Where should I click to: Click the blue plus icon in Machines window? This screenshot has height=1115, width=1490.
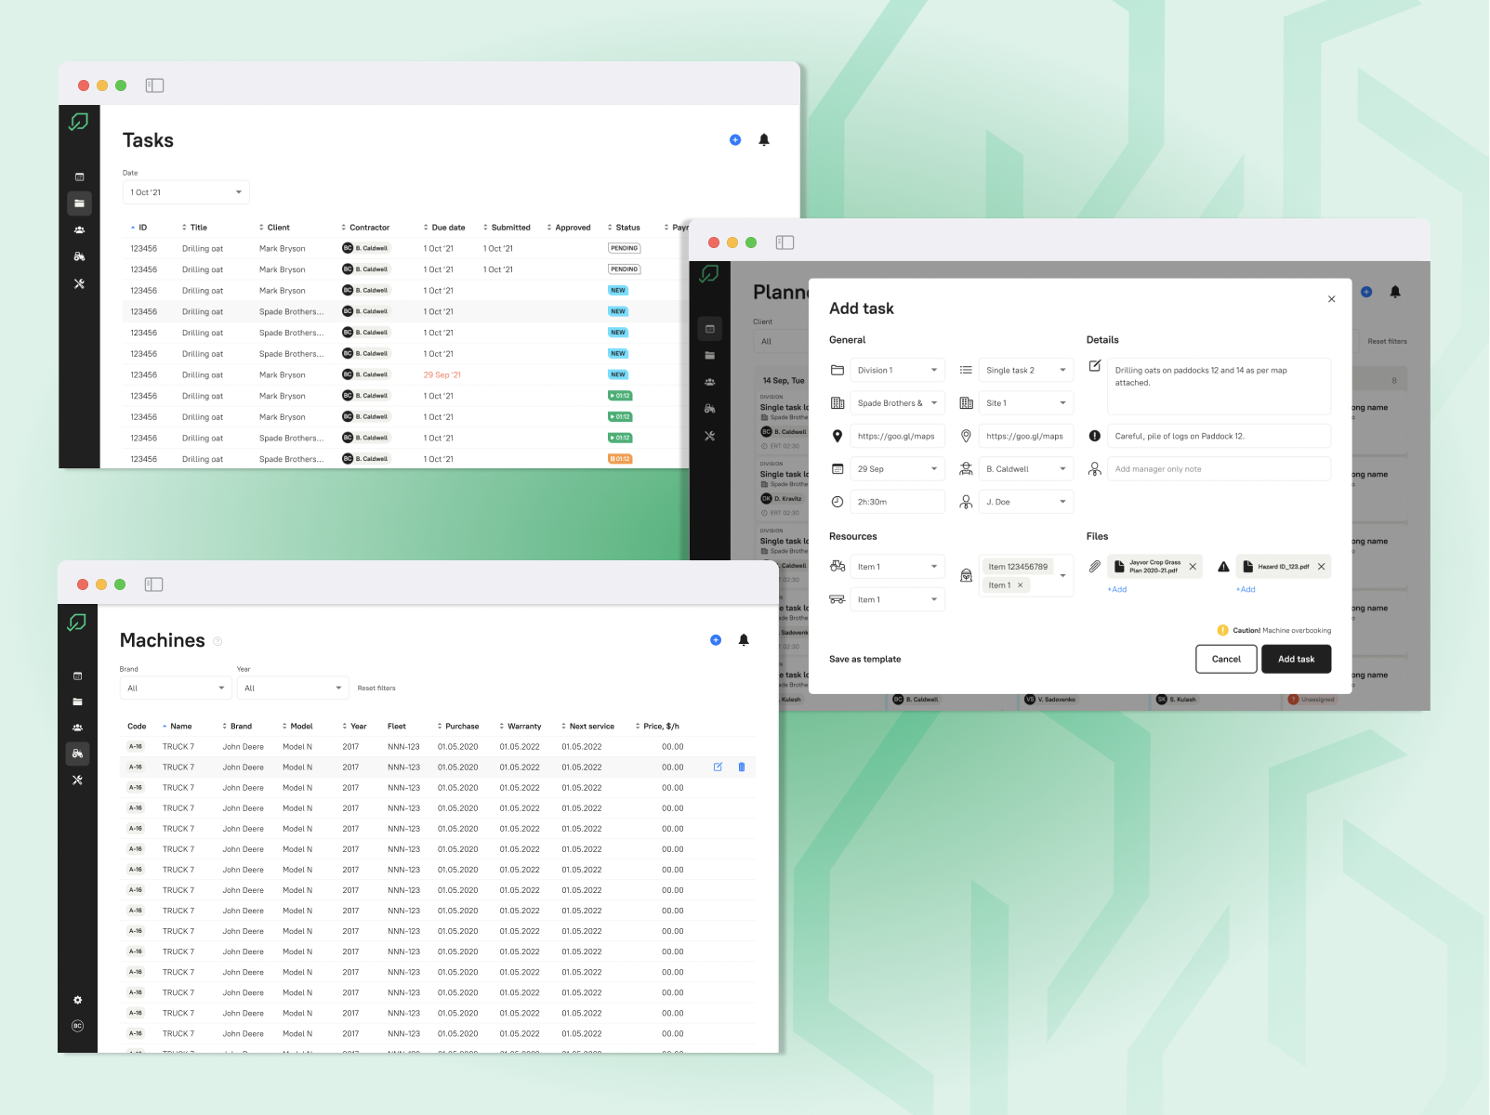(716, 640)
